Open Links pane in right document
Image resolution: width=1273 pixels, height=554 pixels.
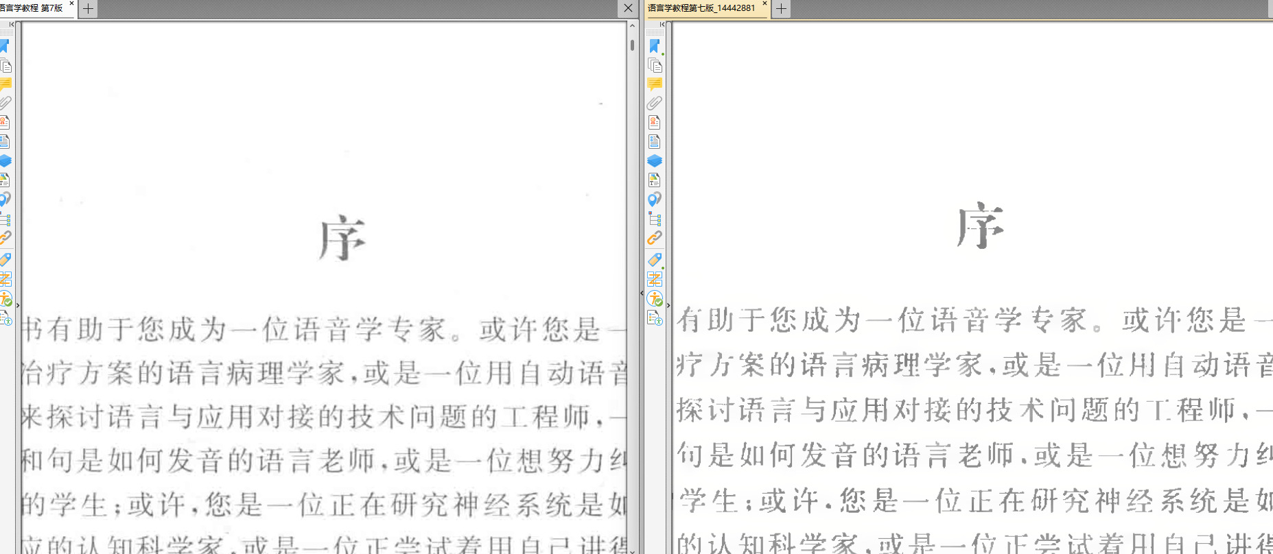coord(655,238)
